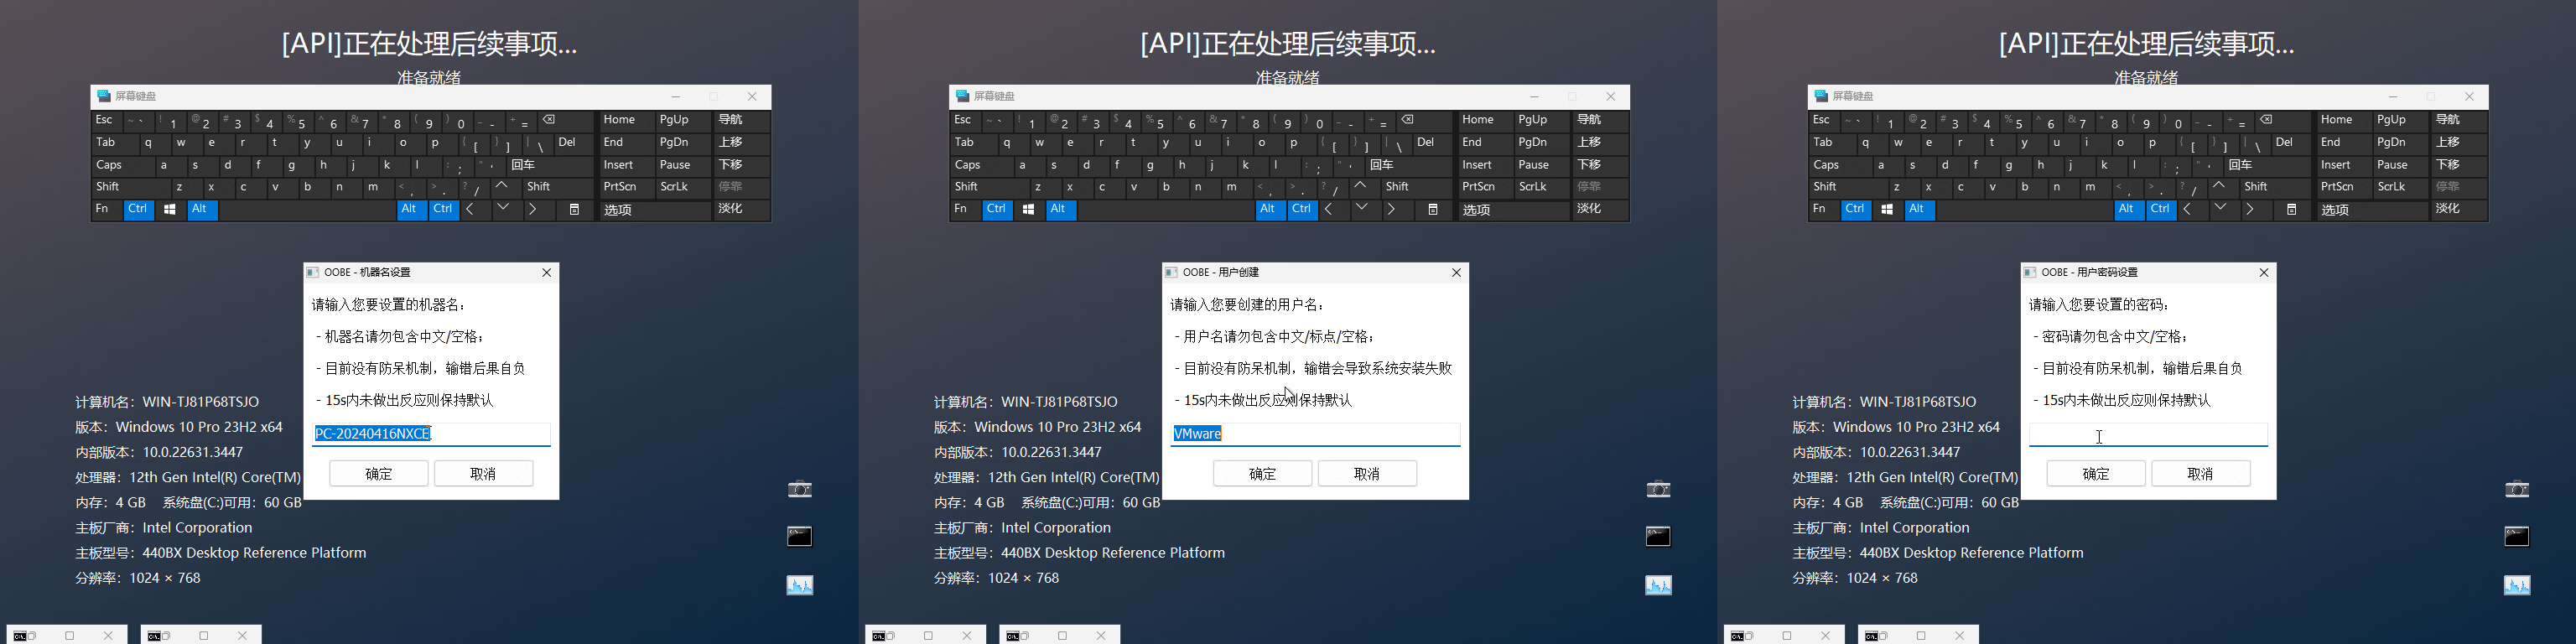Click the VMware username text field
Viewport: 2576px width, 644px height.
coord(1314,434)
